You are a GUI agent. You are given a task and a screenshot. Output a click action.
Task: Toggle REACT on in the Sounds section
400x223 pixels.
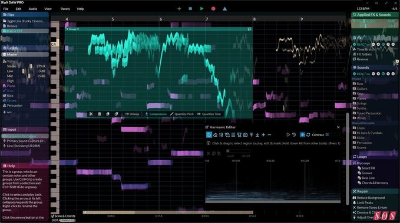pos(361,74)
